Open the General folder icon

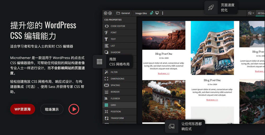(118, 13)
